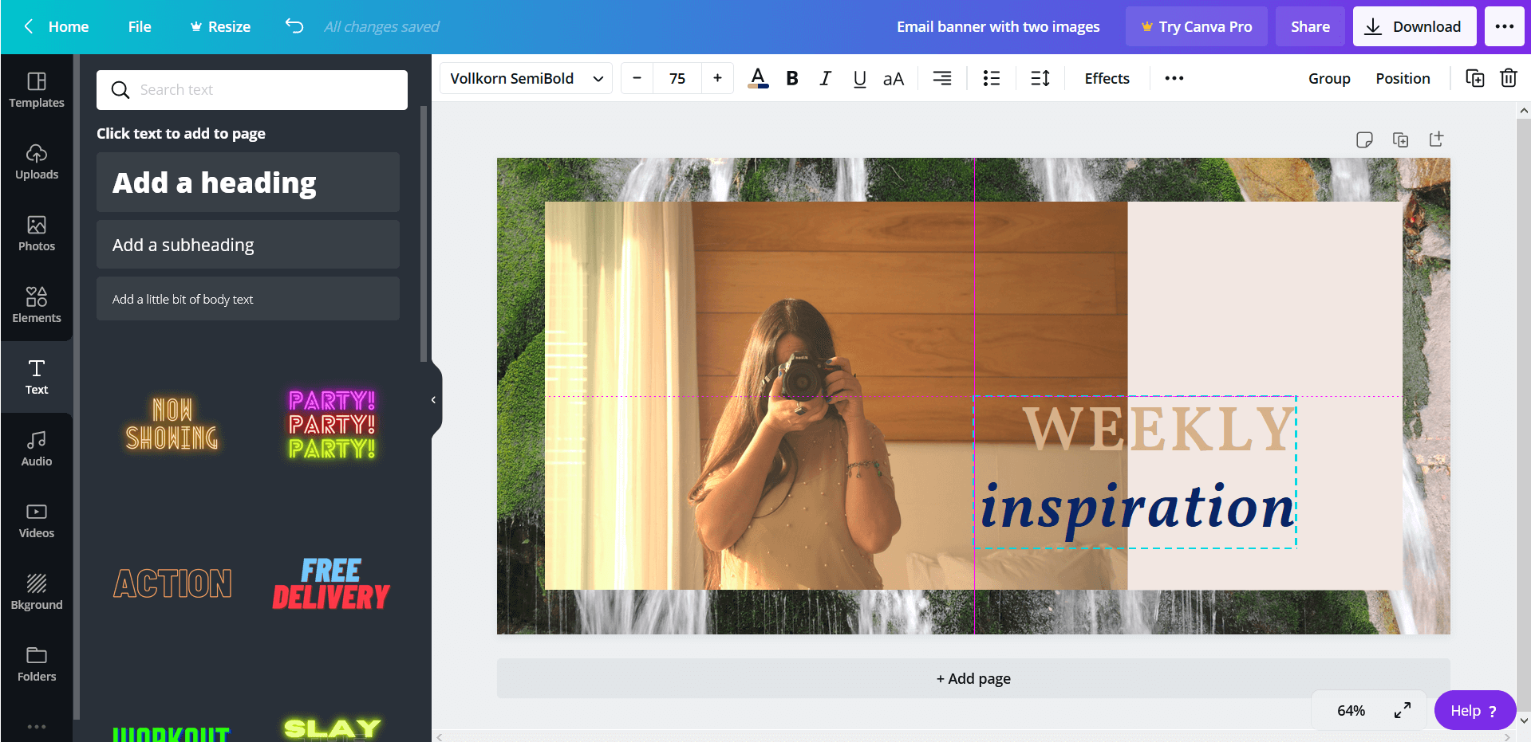Open the Elements panel
Image resolution: width=1531 pixels, height=742 pixels.
tap(37, 305)
